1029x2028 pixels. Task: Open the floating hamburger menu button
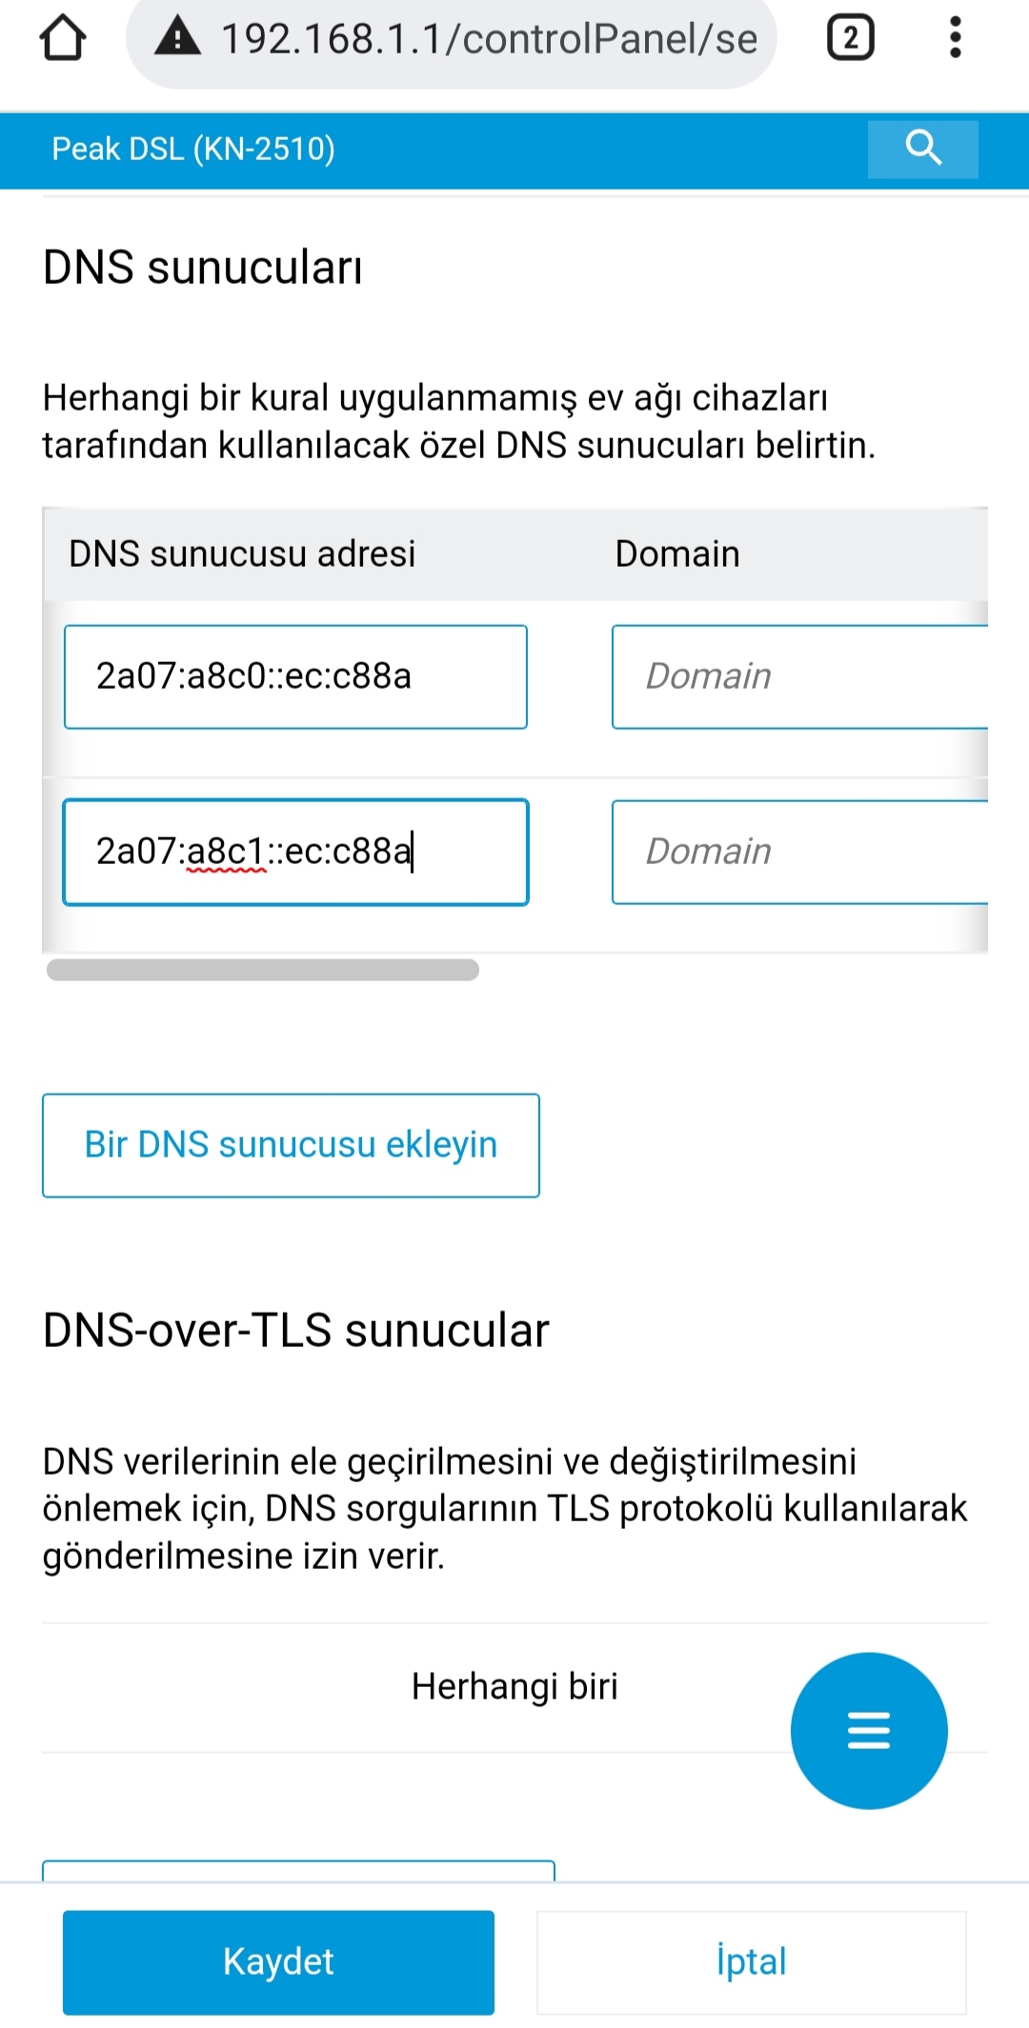869,1730
